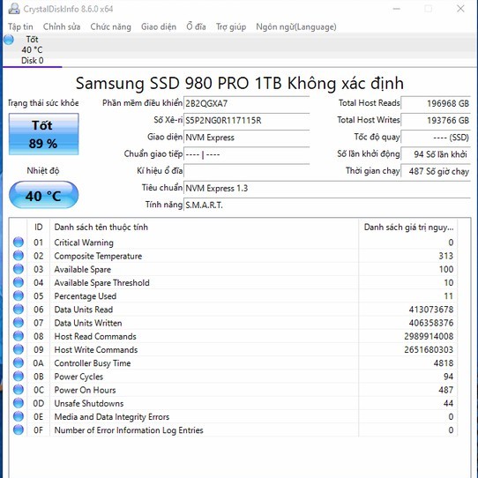
Task: Click the ID column header
Action: click(39, 228)
